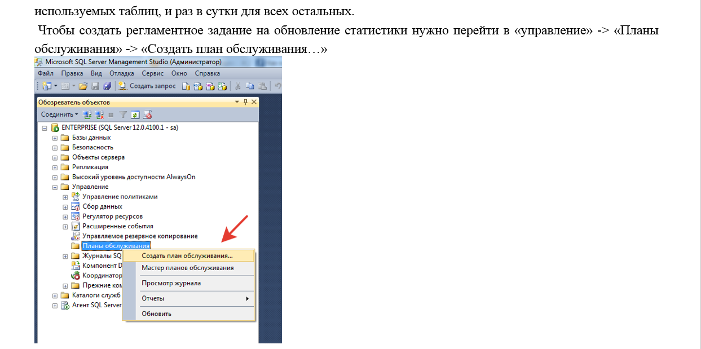Choose Создать план обслуживания from context menu

click(187, 255)
